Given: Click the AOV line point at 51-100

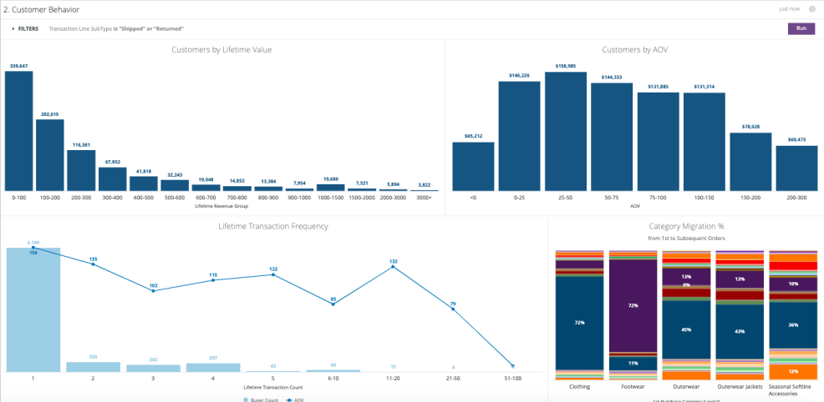Looking at the screenshot, I should click(x=512, y=365).
